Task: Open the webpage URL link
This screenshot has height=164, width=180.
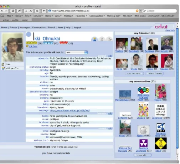Action: coord(70,111)
